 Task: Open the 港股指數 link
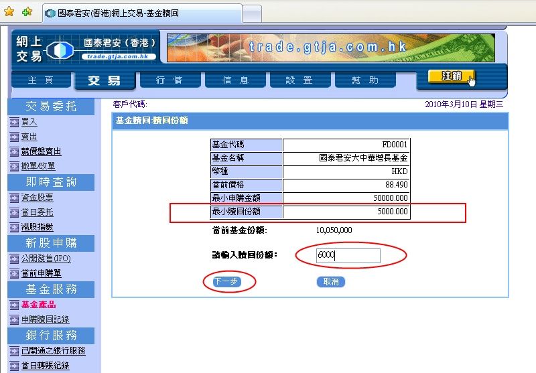(38, 227)
